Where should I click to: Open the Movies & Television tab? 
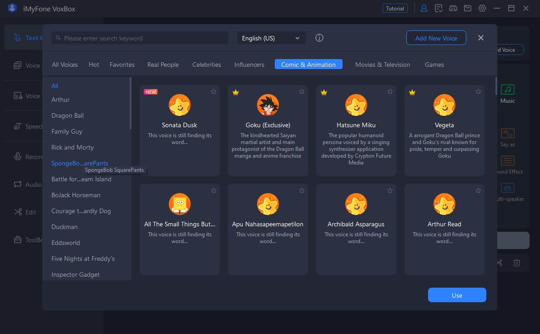pyautogui.click(x=383, y=65)
